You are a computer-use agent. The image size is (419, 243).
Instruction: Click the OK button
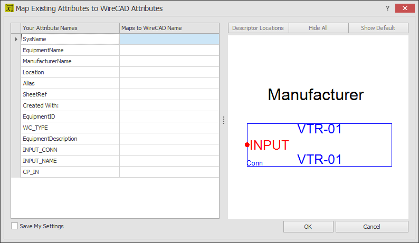coord(308,227)
